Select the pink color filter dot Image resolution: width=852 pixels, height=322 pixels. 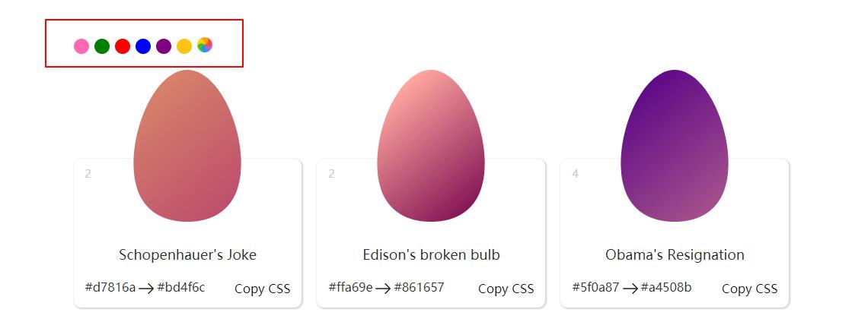click(x=81, y=46)
